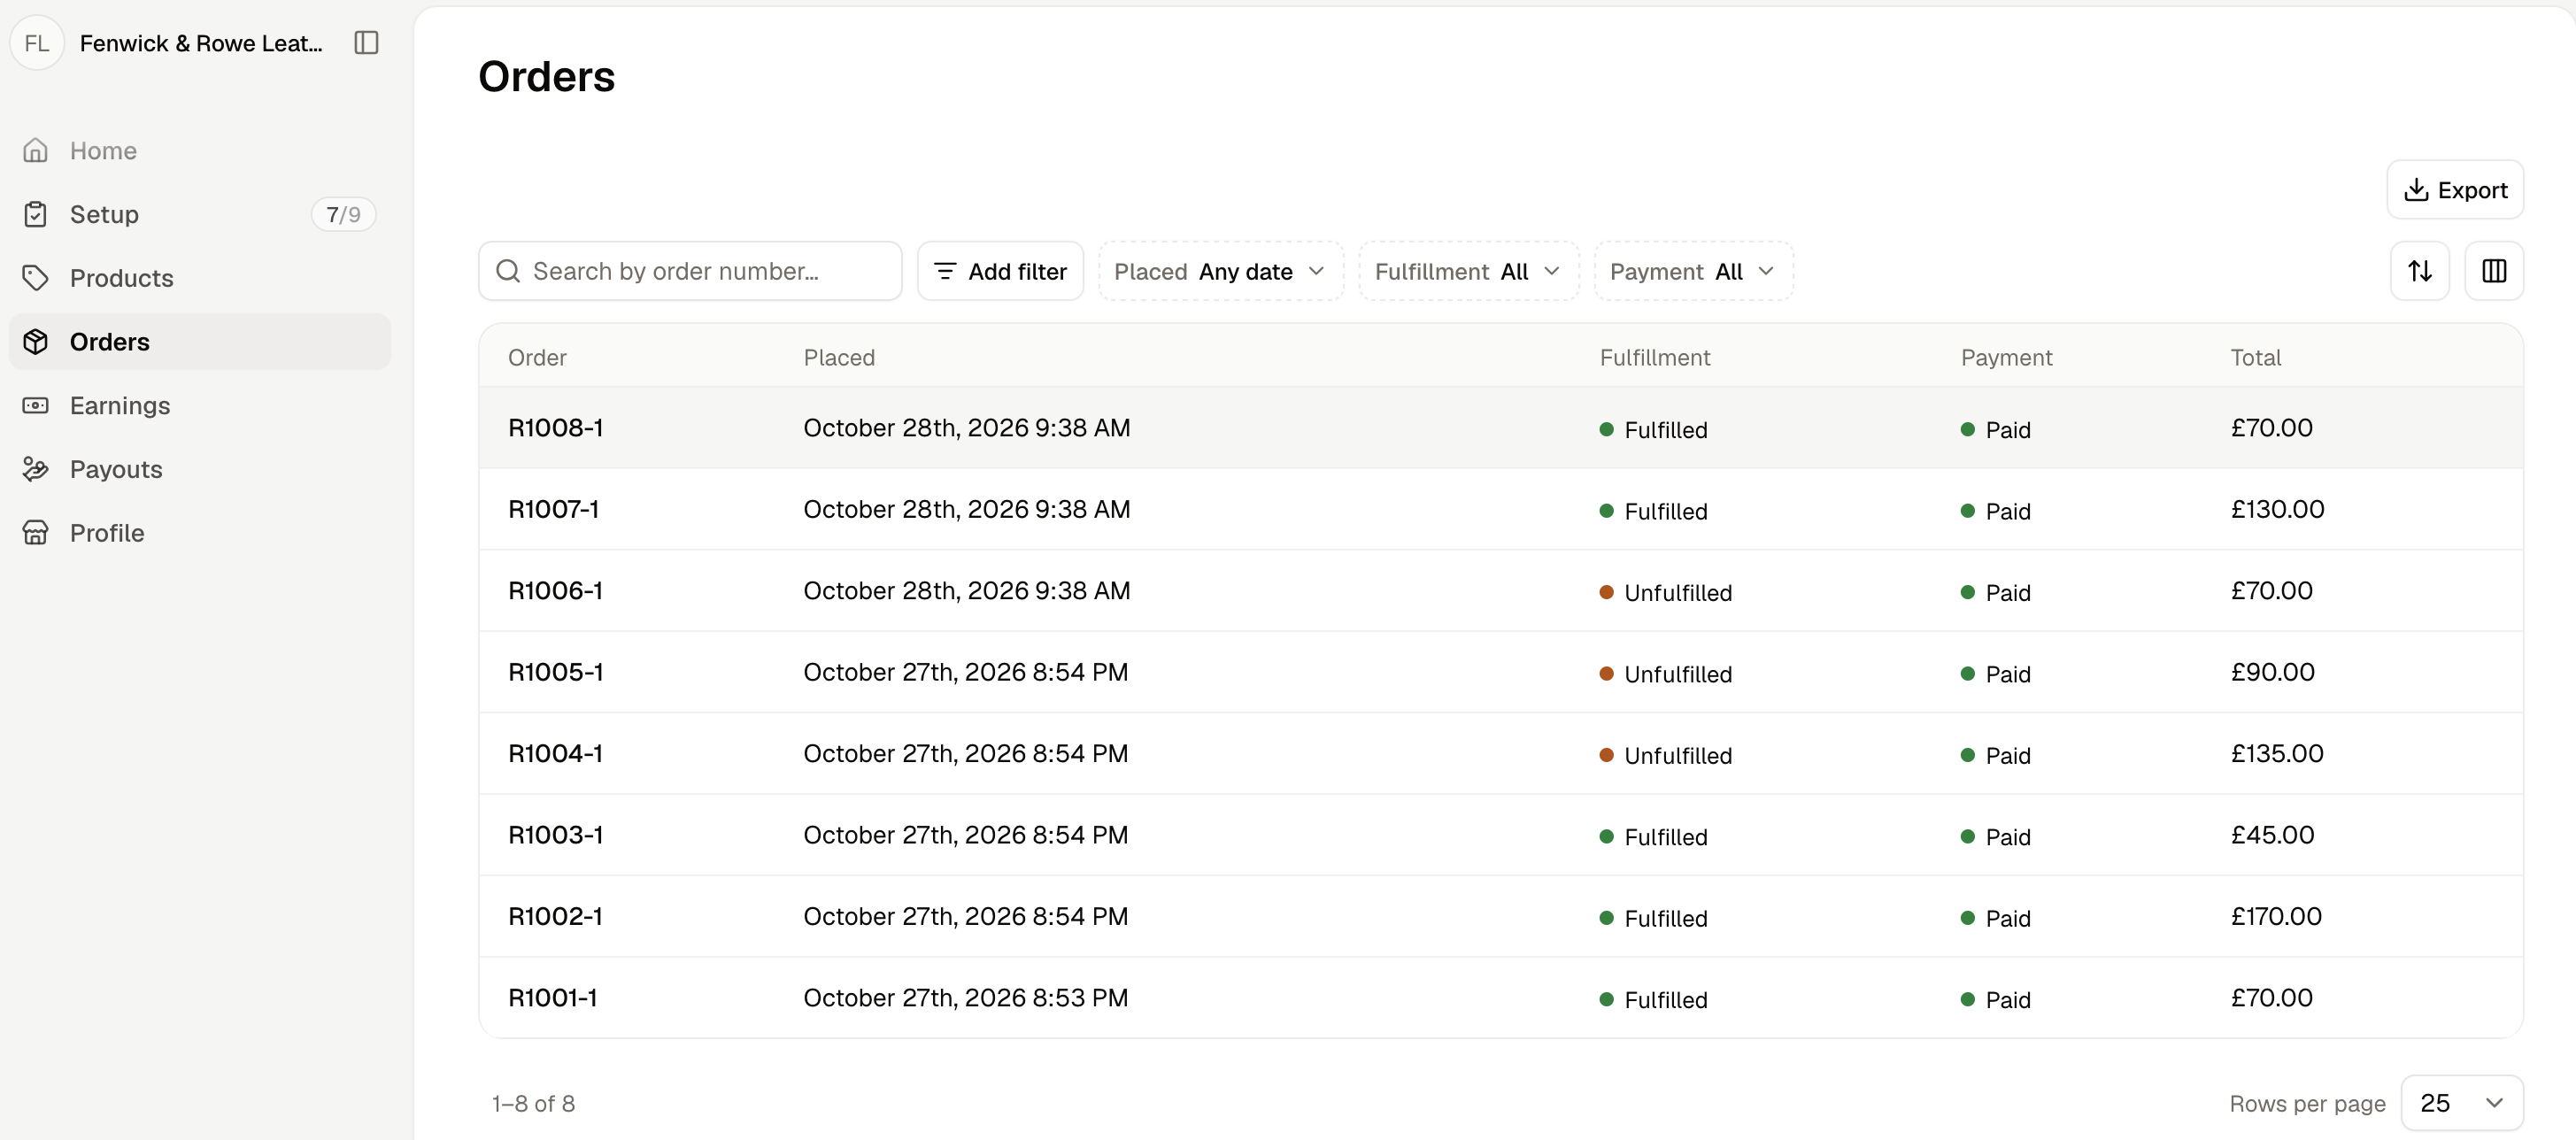Open order R1001-1
This screenshot has width=2576, height=1140.
click(x=1500, y=998)
